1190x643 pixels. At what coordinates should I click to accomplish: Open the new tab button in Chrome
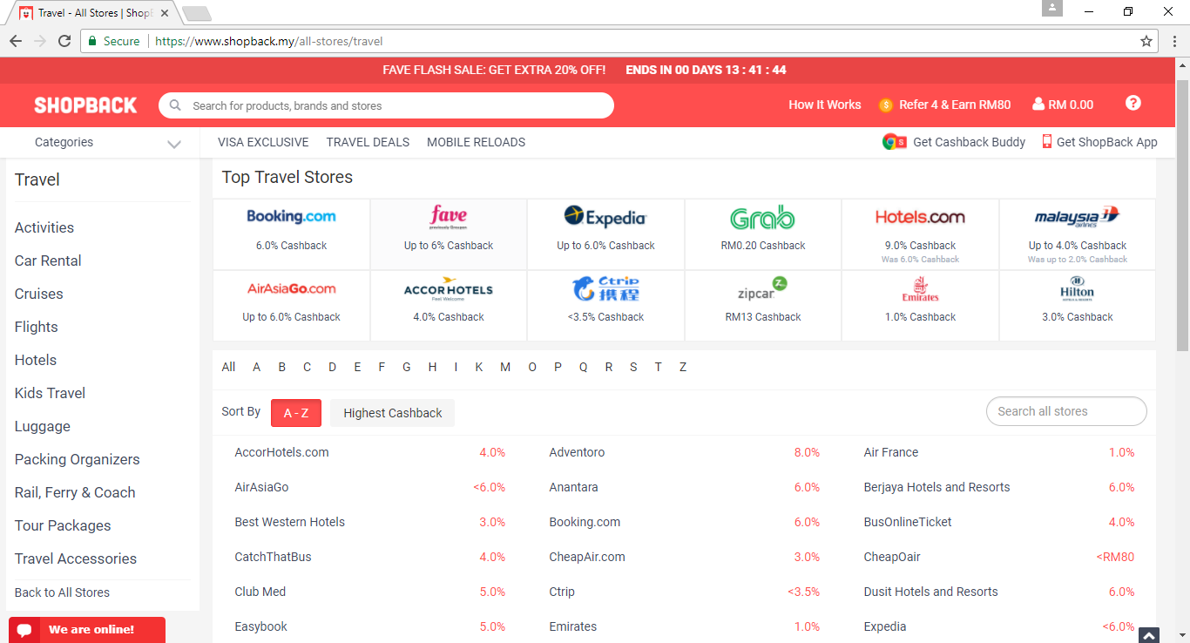point(197,13)
